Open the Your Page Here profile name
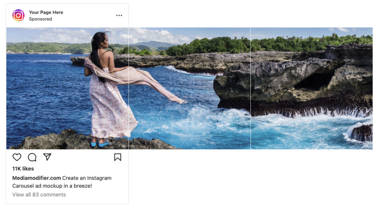 tap(46, 12)
